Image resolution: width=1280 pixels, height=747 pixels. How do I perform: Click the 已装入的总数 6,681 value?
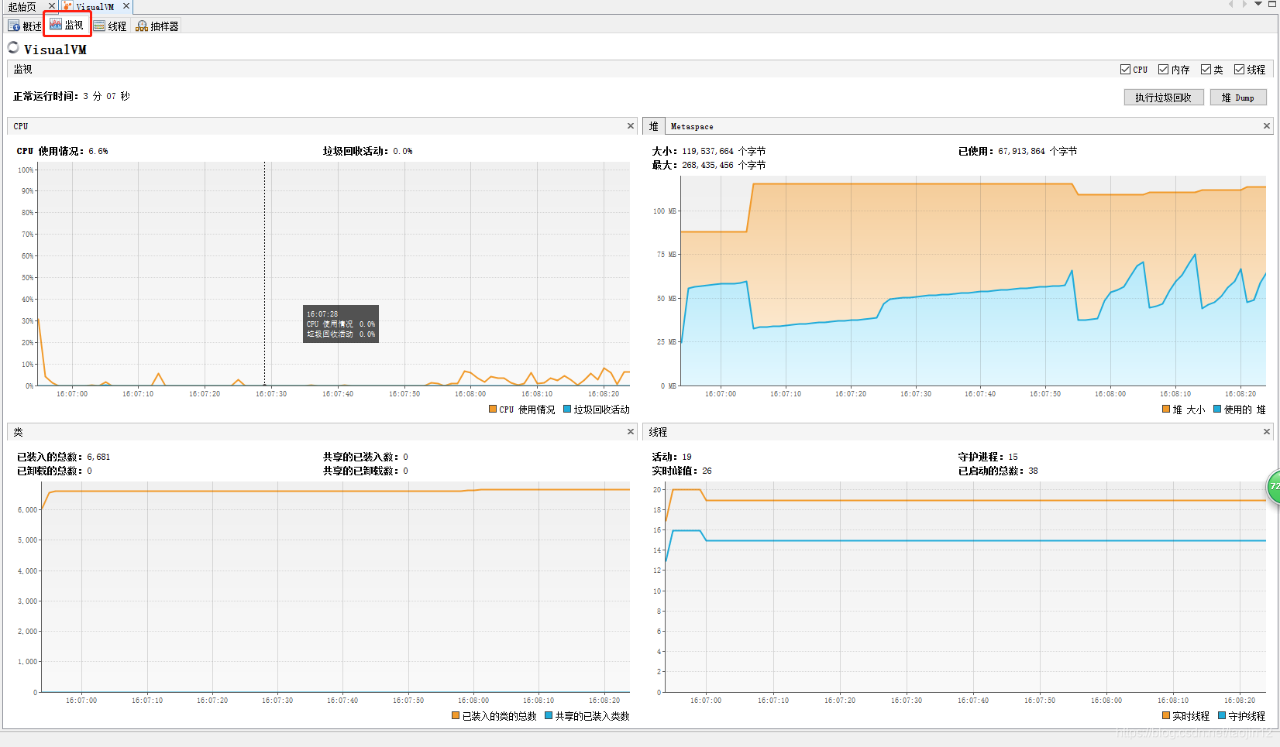coord(98,457)
